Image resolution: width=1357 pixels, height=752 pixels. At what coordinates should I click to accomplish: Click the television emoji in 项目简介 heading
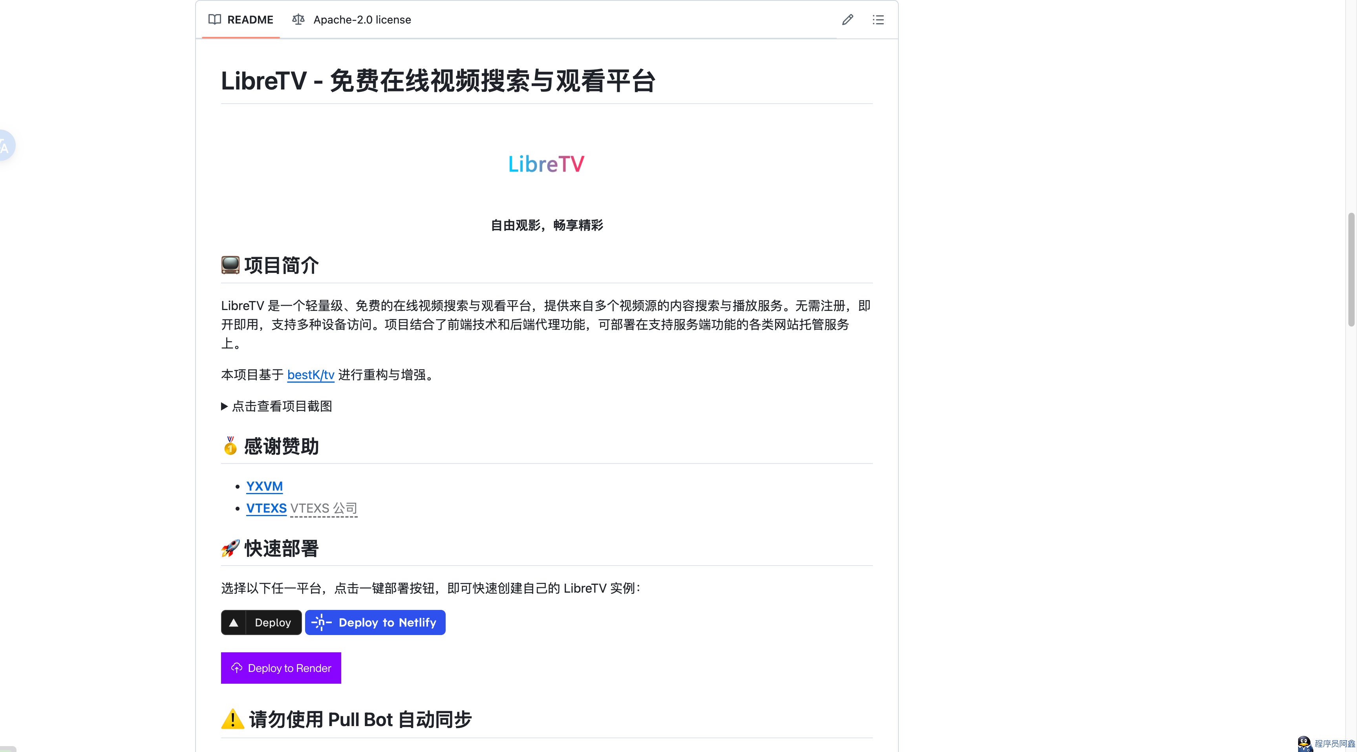230,265
